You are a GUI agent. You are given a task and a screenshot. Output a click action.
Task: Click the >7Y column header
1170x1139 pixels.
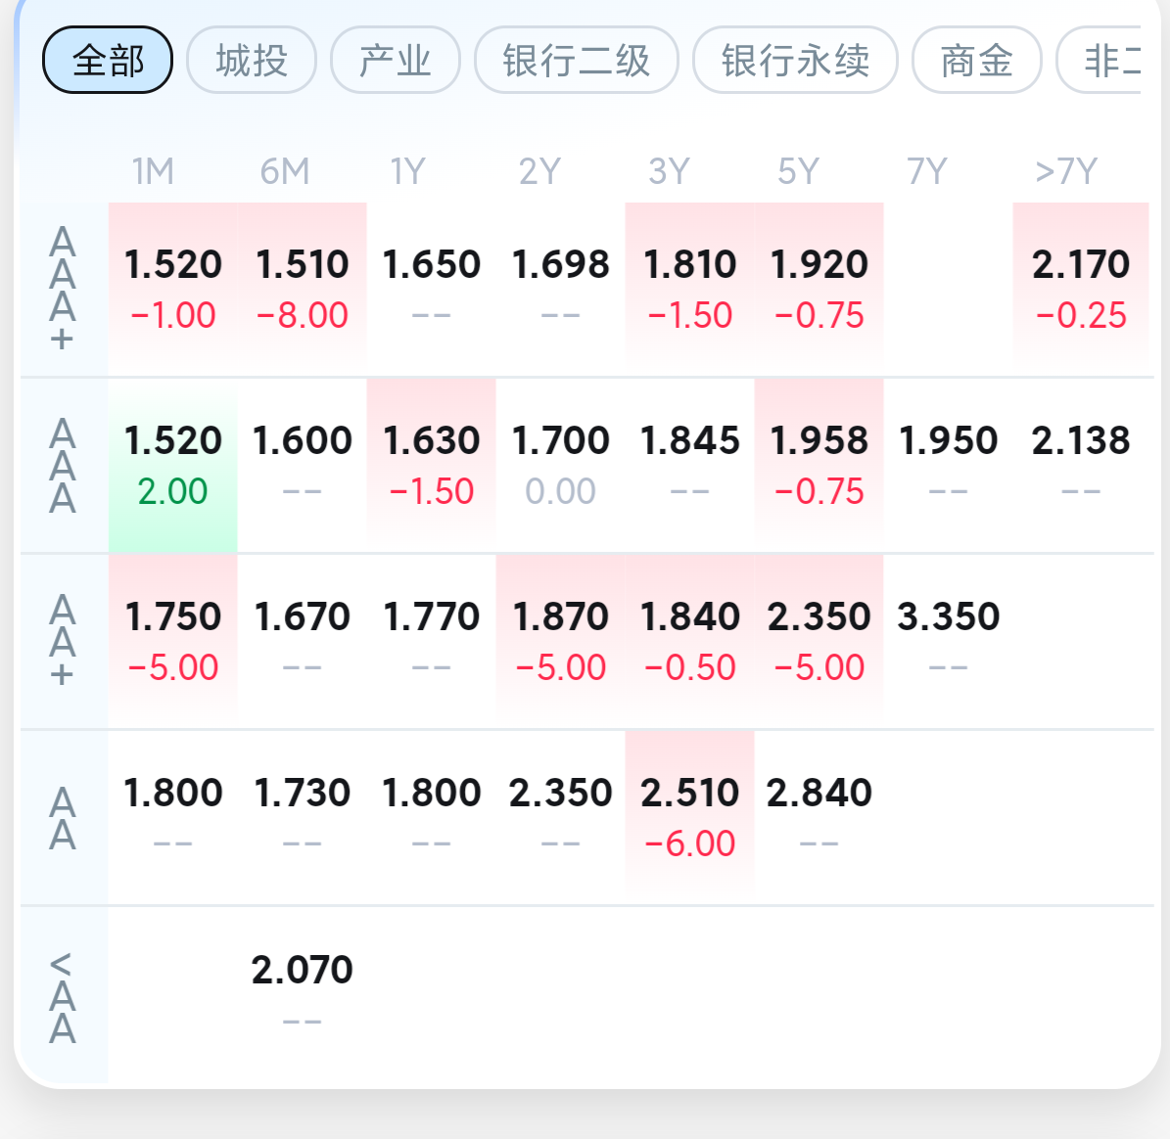point(1067,171)
